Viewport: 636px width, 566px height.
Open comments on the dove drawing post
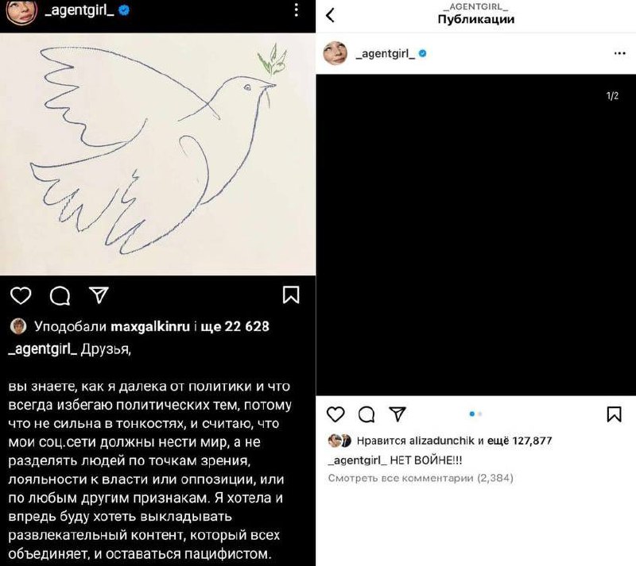click(60, 296)
